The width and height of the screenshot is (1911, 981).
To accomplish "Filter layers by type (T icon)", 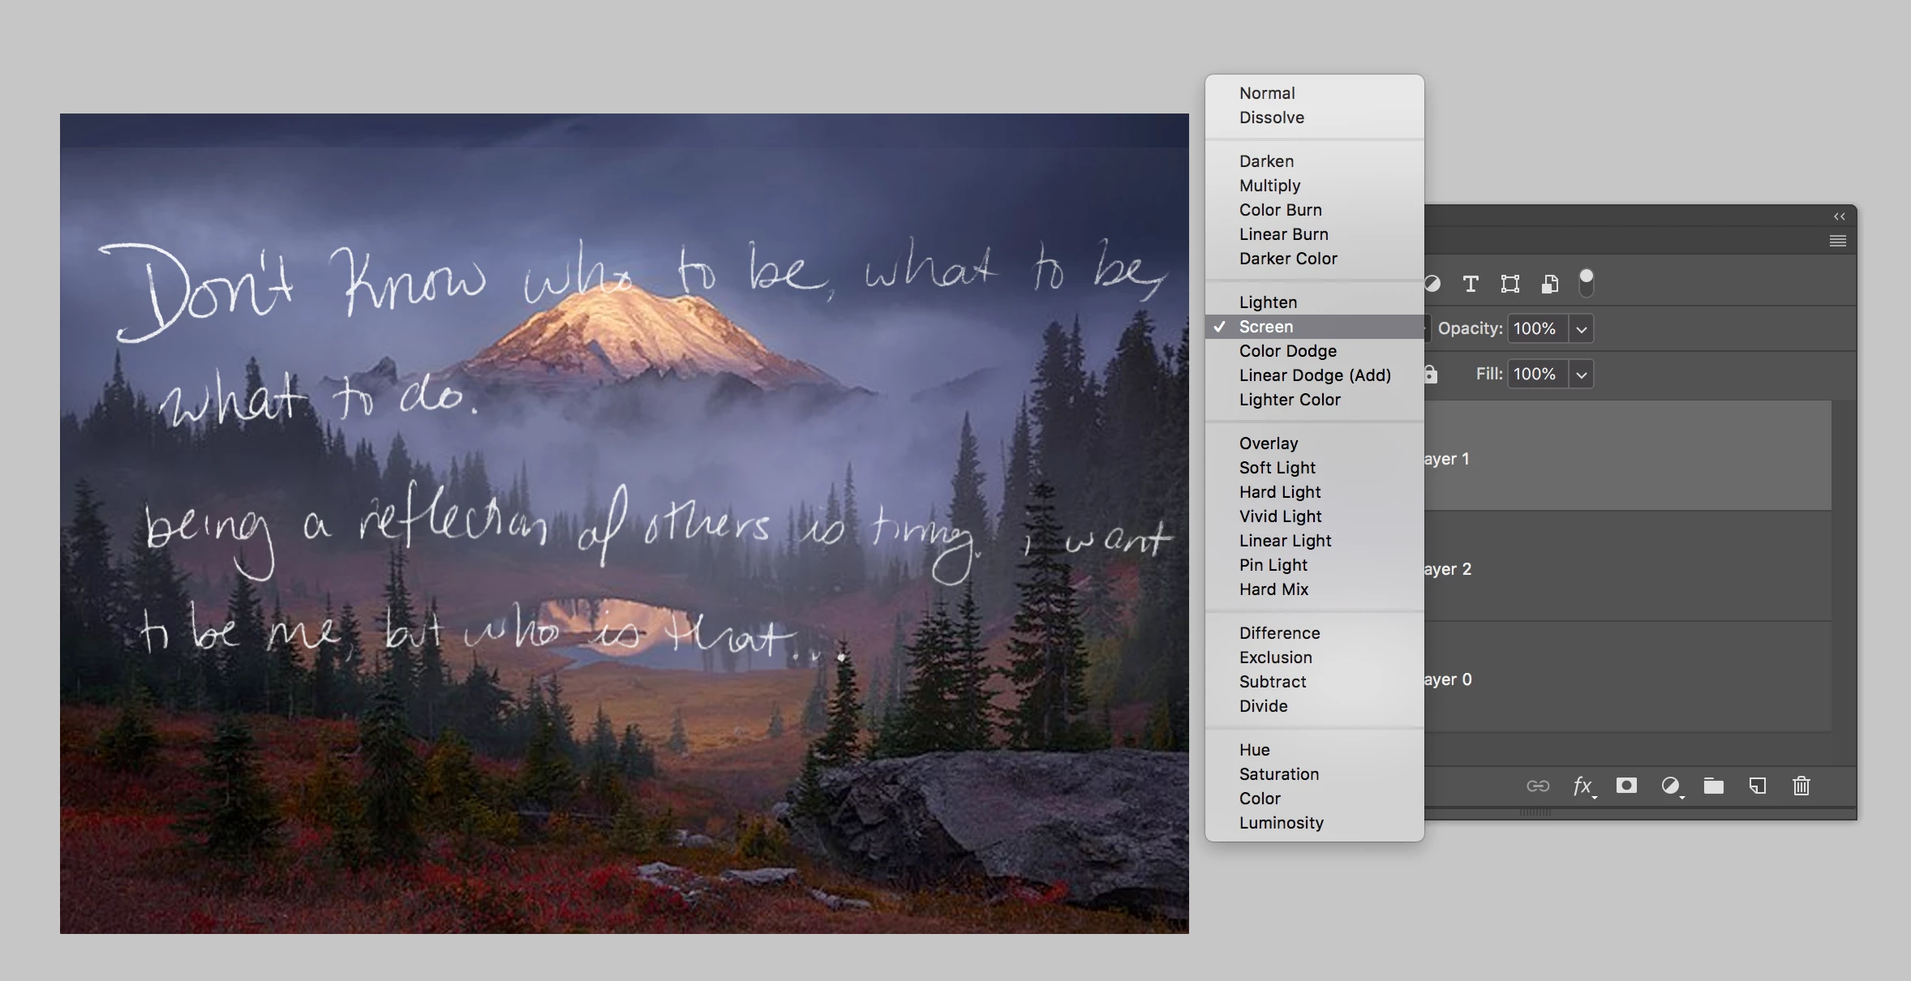I will click(x=1470, y=284).
